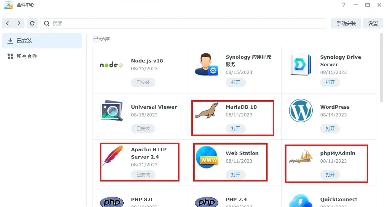Click the Web Station title

click(x=242, y=153)
